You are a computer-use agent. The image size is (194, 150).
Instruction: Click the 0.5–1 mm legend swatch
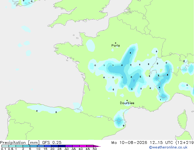click(x=12, y=146)
